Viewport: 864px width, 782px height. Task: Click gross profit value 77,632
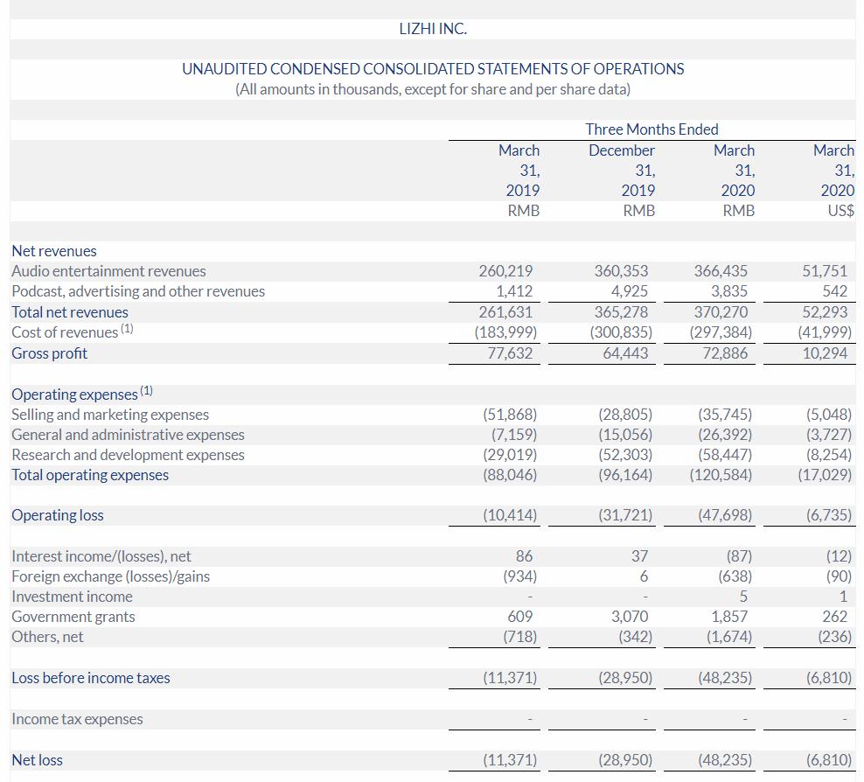click(x=510, y=353)
